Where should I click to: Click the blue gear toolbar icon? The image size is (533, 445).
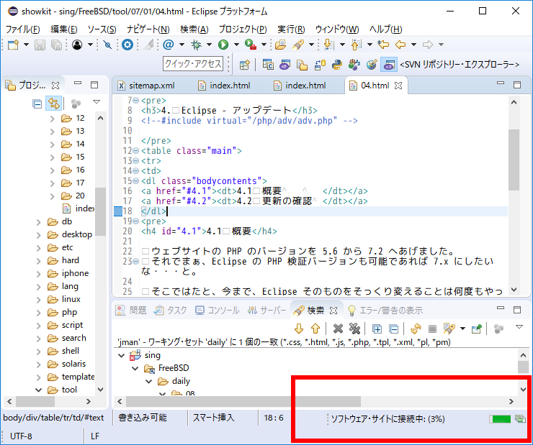tap(127, 45)
